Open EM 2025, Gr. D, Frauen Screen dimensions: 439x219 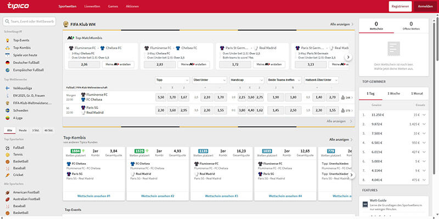tap(29, 95)
